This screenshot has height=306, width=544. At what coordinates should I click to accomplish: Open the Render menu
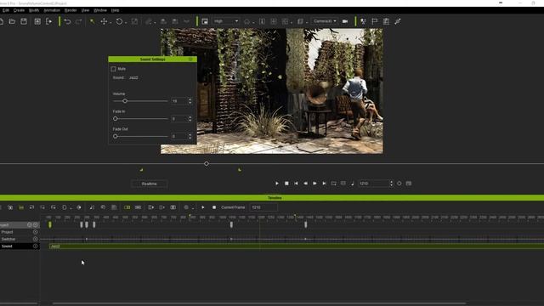point(71,10)
